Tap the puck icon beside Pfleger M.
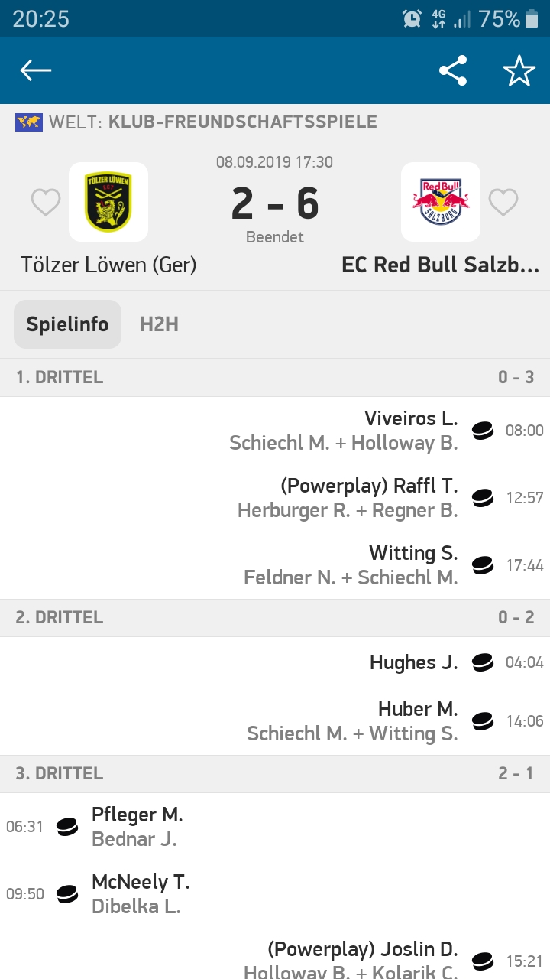 click(x=68, y=827)
